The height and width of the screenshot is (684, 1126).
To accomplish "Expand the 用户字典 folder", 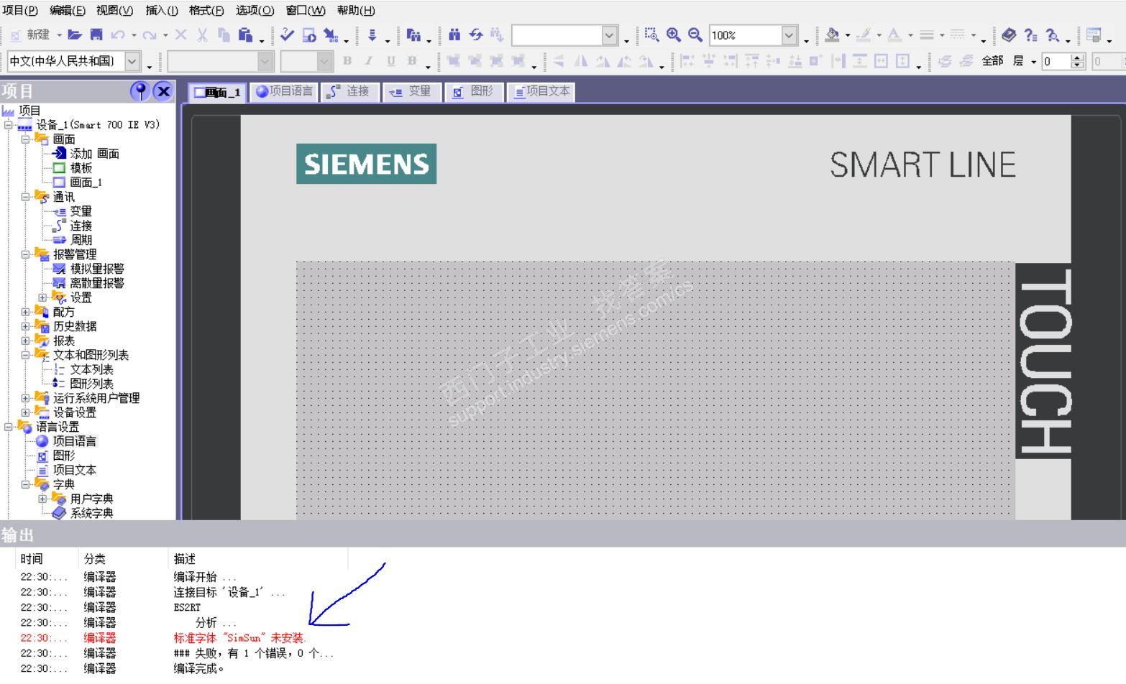I will (x=42, y=499).
